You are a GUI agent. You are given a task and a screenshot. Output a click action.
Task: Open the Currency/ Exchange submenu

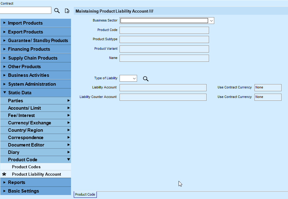(36, 123)
